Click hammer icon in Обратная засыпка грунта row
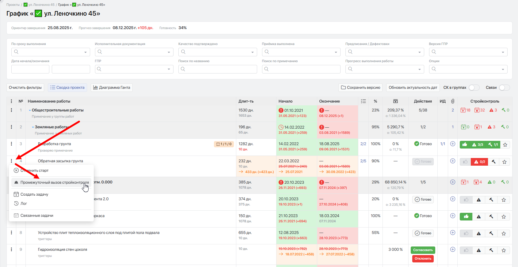 [493, 162]
